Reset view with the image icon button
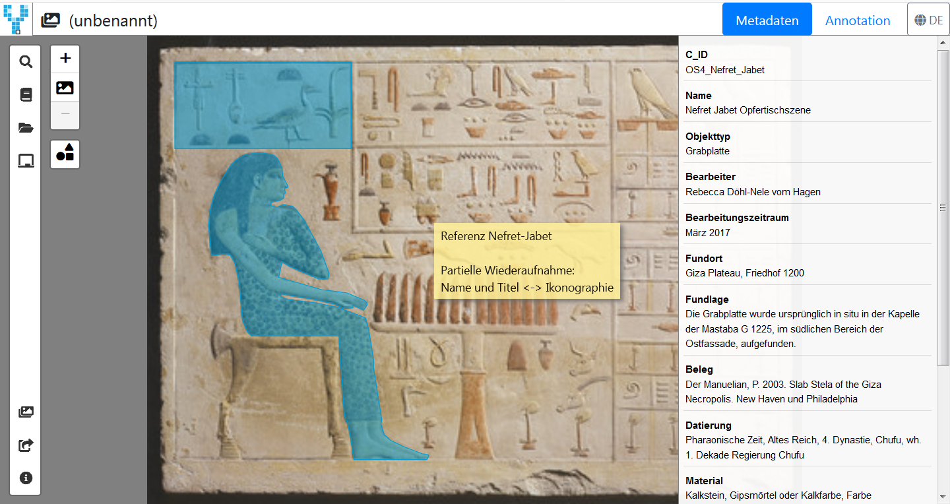The image size is (950, 504). point(65,87)
